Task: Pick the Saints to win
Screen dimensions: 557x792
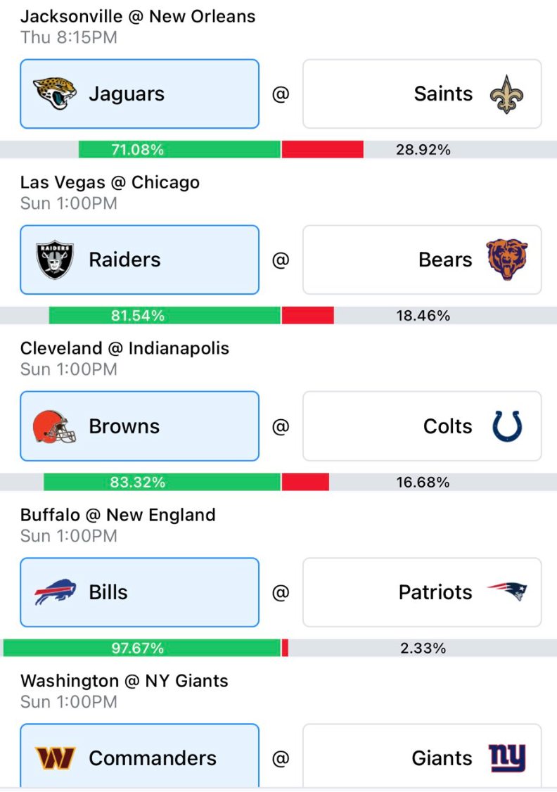Action: 422,94
